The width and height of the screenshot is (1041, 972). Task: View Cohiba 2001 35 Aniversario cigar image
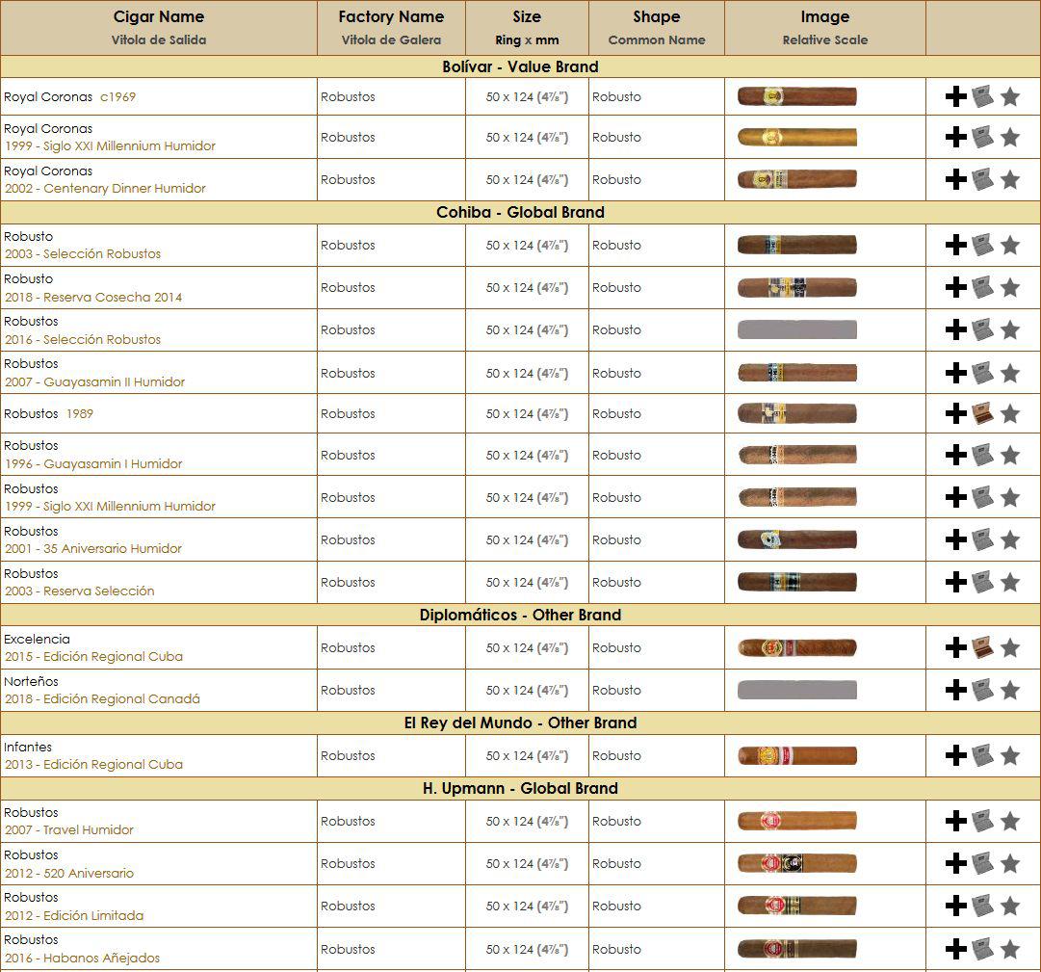tap(796, 539)
